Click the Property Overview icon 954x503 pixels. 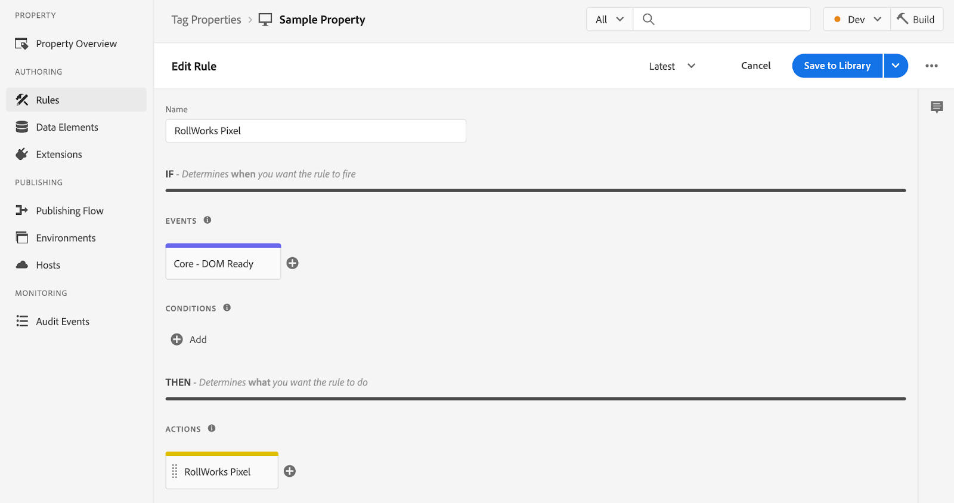(22, 44)
